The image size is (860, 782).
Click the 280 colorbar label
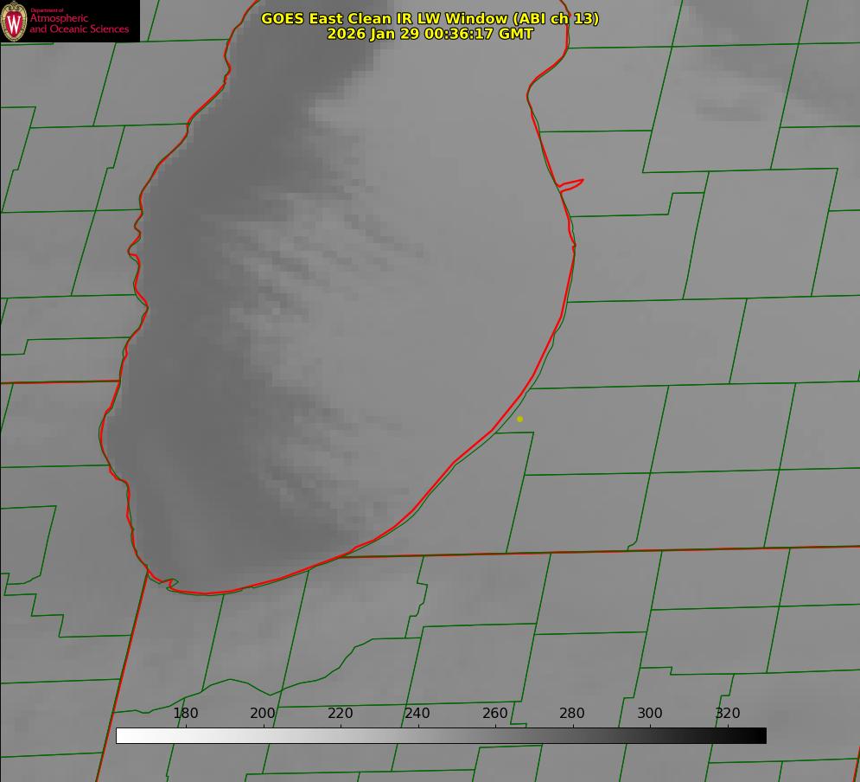click(x=572, y=714)
